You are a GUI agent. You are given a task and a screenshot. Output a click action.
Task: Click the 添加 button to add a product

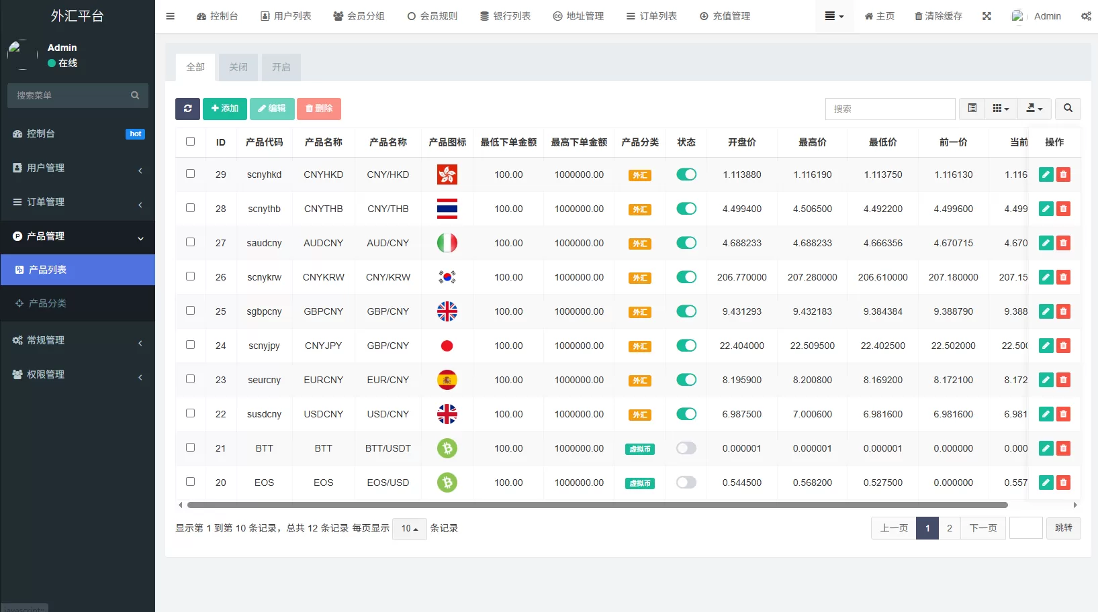pyautogui.click(x=224, y=108)
